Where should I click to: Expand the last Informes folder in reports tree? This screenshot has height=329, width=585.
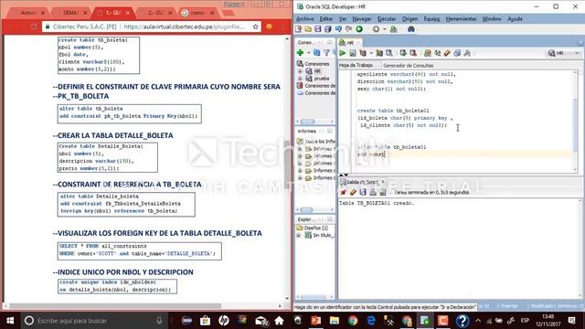300,178
